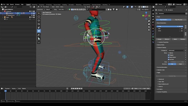Click Assign bone collection button
This screenshot has width=188, height=106.
[x=160, y=39]
